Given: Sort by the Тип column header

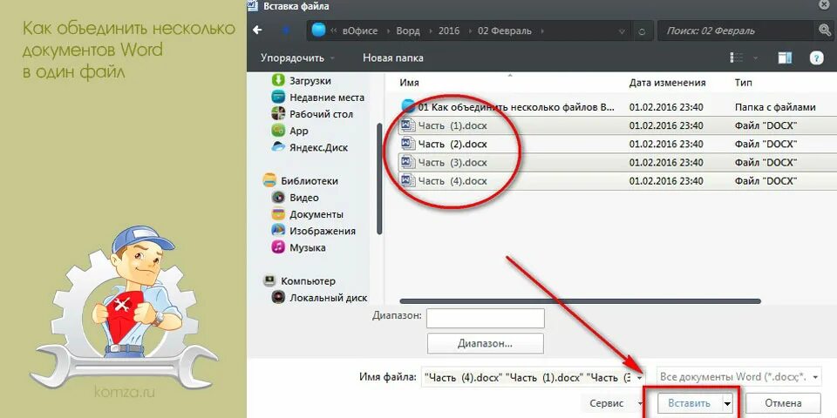Looking at the screenshot, I should pos(743,83).
